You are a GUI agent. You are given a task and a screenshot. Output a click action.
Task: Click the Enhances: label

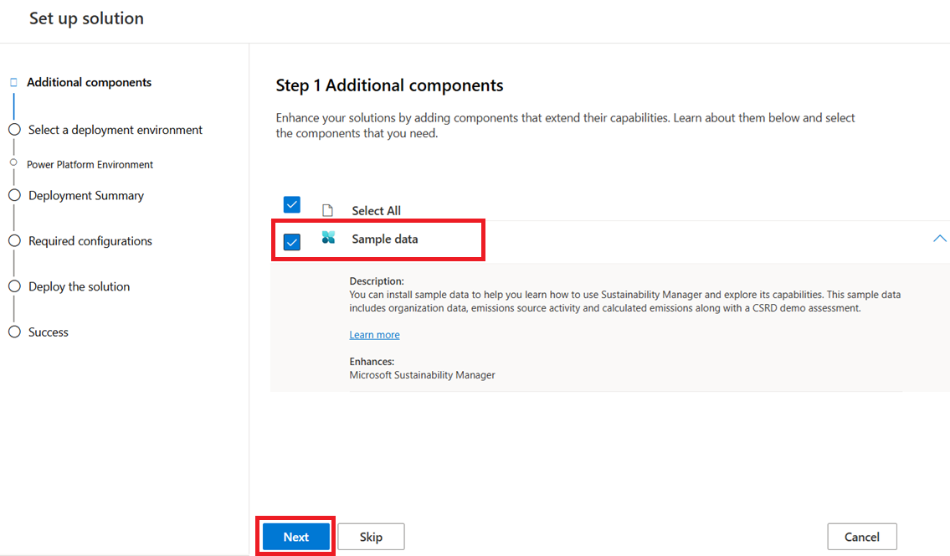(372, 362)
